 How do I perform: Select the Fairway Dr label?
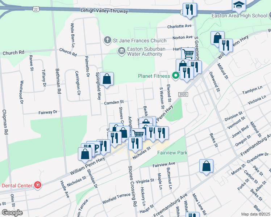pos(48,112)
